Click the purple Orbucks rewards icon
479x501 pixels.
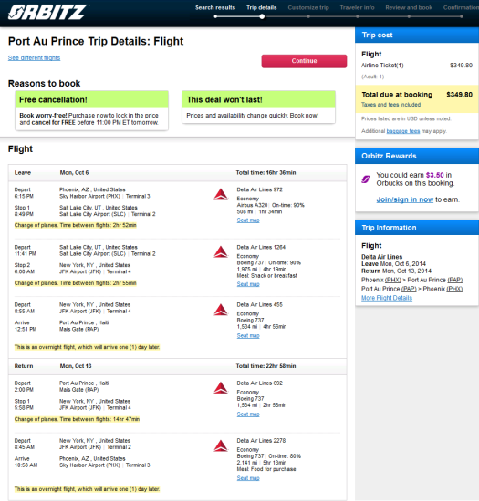366,179
